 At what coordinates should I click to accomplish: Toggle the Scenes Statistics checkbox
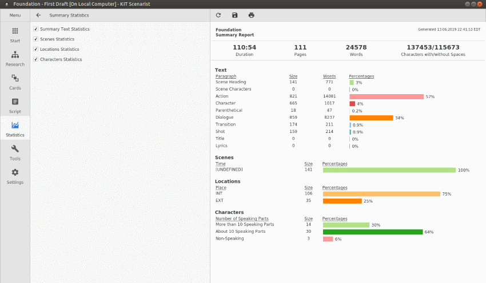coord(36,39)
